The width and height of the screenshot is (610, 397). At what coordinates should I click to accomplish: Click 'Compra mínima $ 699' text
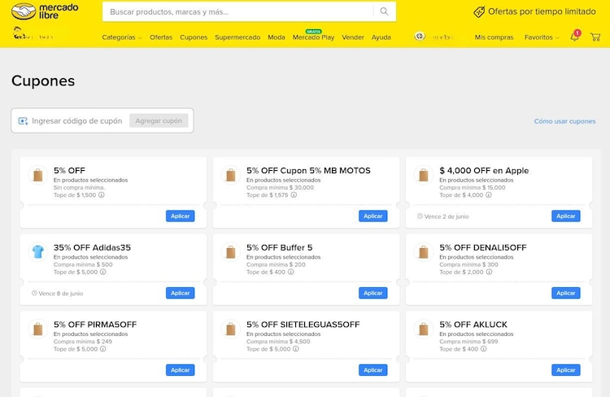468,342
